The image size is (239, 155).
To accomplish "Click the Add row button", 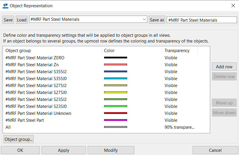I will pos(224,67).
